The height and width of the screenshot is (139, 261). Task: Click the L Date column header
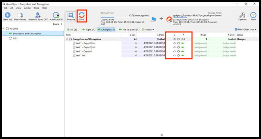[151, 35]
